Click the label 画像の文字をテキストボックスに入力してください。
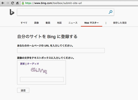 (46, 58)
